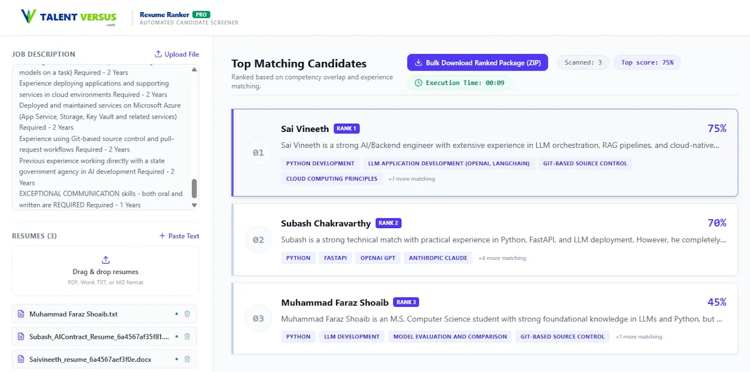Click the Drag & drop resumes zone
Screen dimensions: 750x372
(x=105, y=271)
